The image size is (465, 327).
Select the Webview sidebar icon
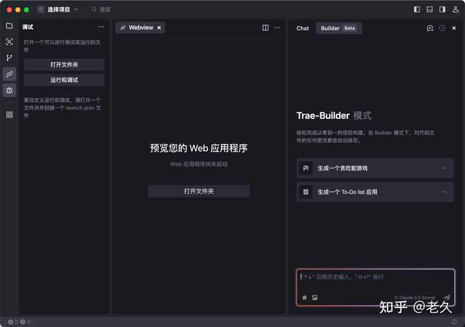[10, 74]
